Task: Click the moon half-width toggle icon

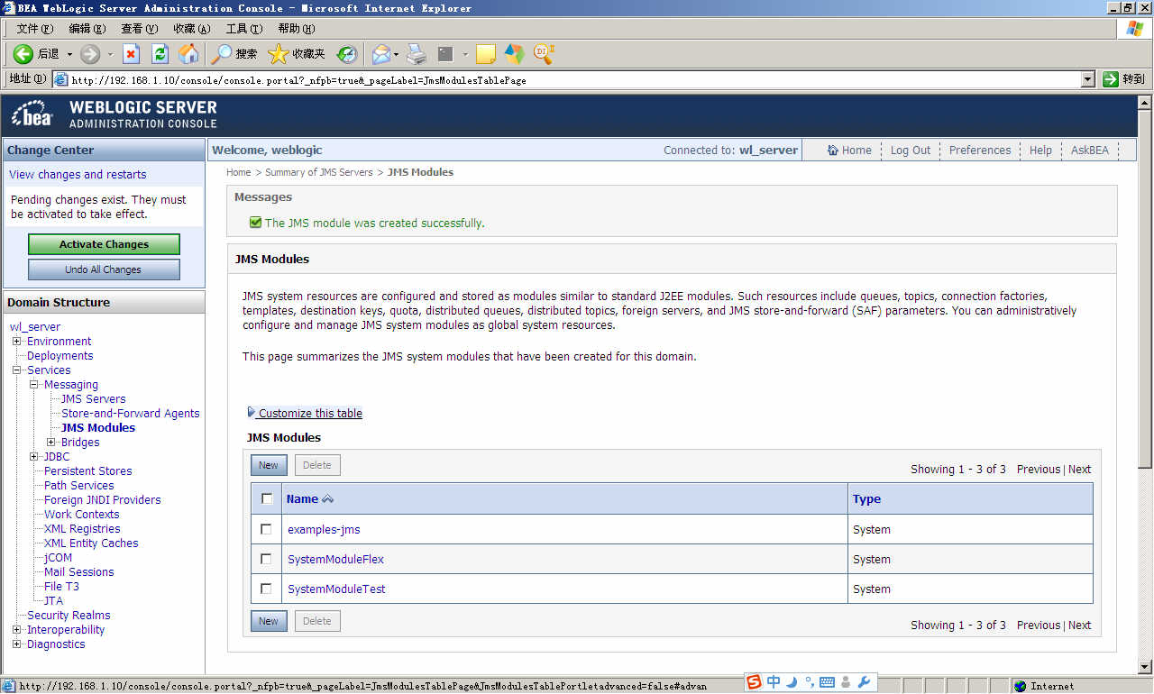Action: 792,682
